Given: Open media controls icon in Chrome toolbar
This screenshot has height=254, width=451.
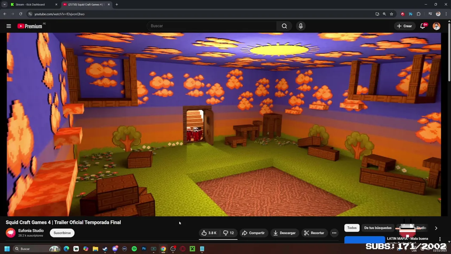Looking at the screenshot, I should click(430, 14).
